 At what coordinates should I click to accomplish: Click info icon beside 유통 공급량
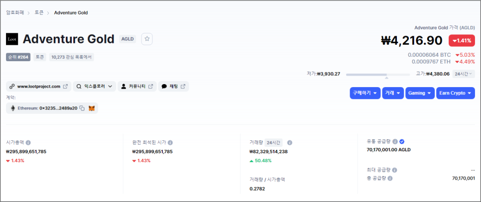coord(395,141)
